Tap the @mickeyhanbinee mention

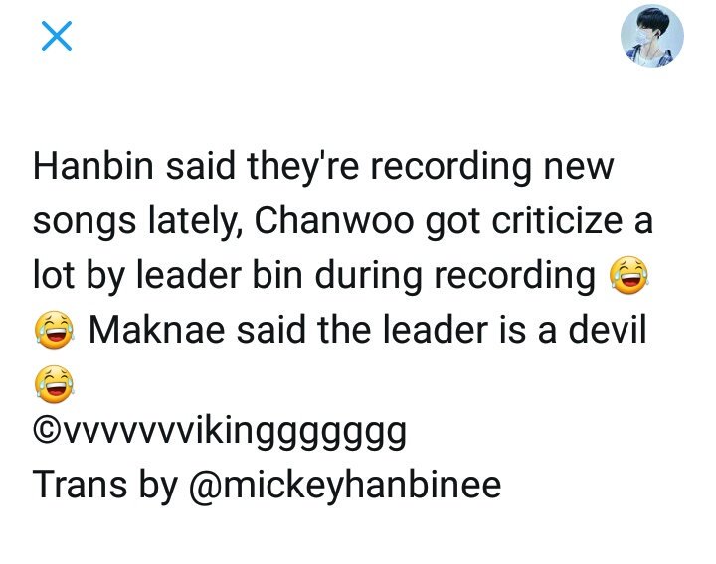coord(345,486)
